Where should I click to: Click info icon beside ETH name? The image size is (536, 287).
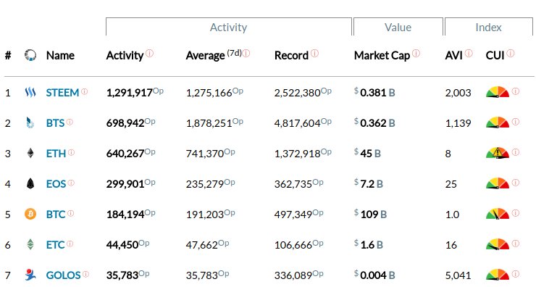point(71,152)
